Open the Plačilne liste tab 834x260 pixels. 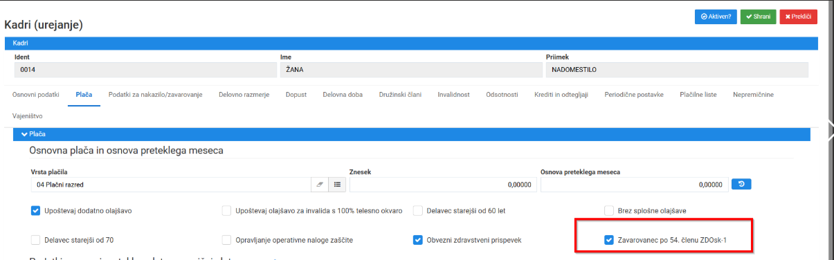click(698, 94)
